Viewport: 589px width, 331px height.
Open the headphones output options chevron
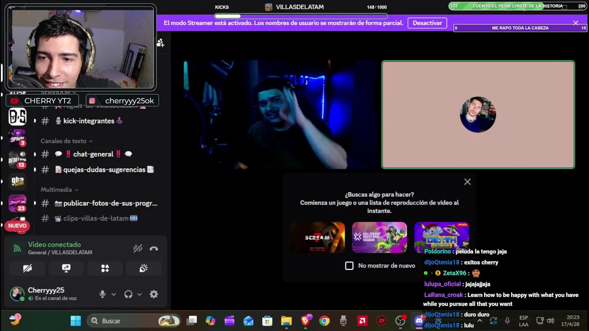[139, 294]
